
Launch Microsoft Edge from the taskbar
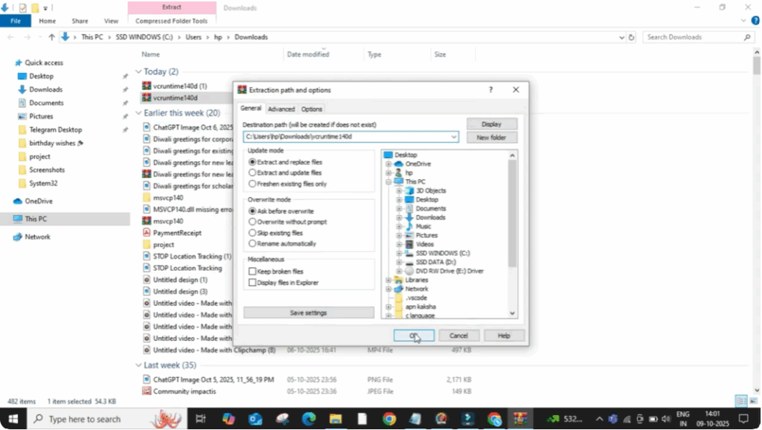309,419
